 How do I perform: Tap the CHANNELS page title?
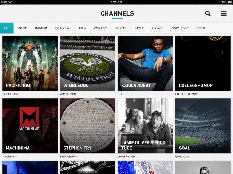pos(117,14)
